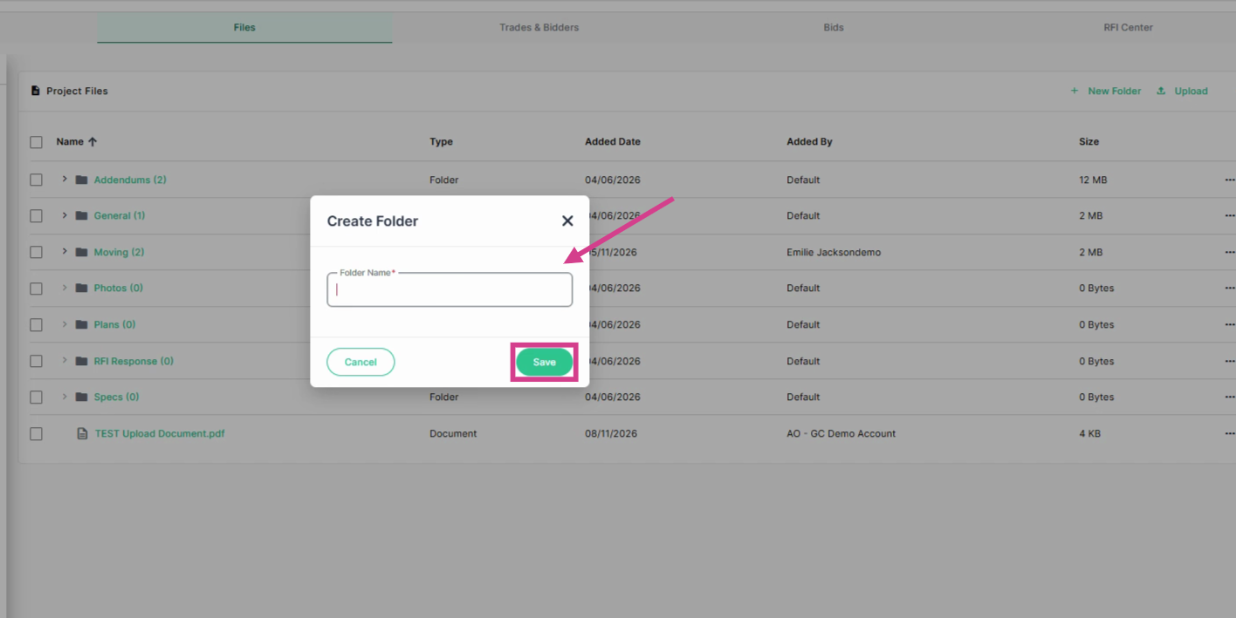Click the Size column header

pos(1088,142)
